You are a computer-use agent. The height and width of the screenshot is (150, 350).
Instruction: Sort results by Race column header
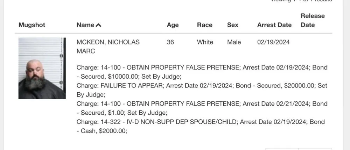[205, 25]
